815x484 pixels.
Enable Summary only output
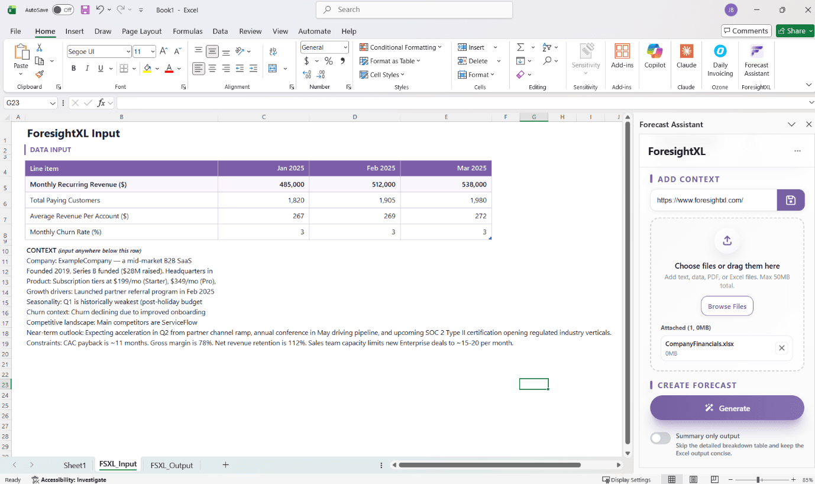659,438
